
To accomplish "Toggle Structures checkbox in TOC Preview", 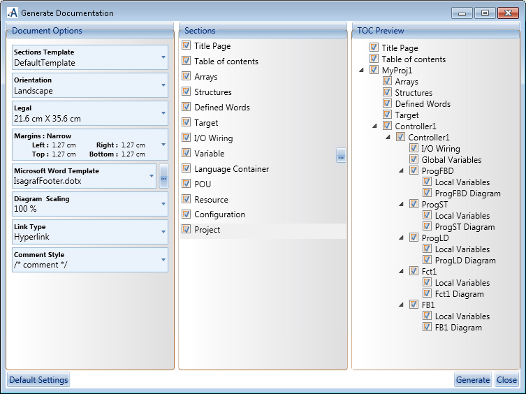I will click(387, 92).
